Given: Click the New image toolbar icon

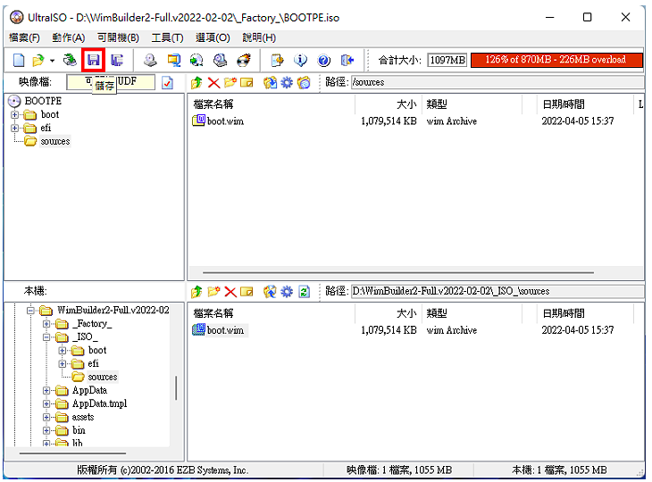Looking at the screenshot, I should [19, 61].
